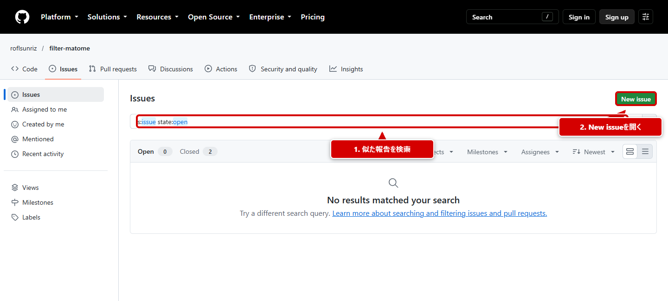Open the filter-matome repository link
Screen dimensions: 668x301
click(x=70, y=49)
